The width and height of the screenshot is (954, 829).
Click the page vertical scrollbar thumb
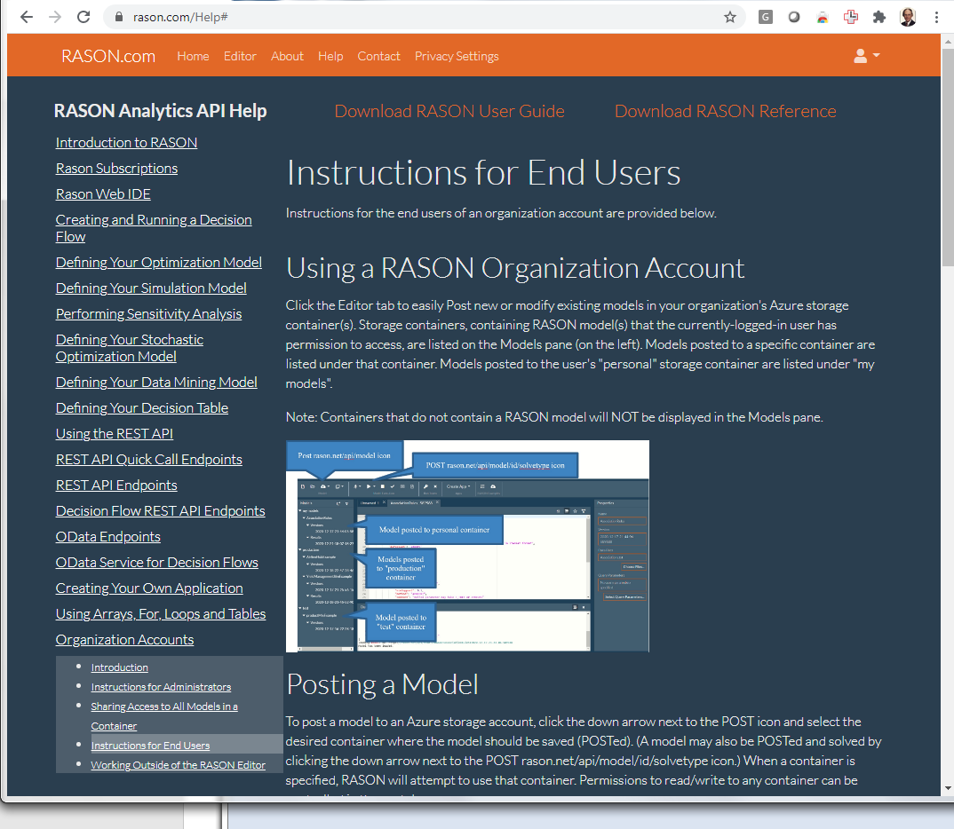tap(947, 157)
